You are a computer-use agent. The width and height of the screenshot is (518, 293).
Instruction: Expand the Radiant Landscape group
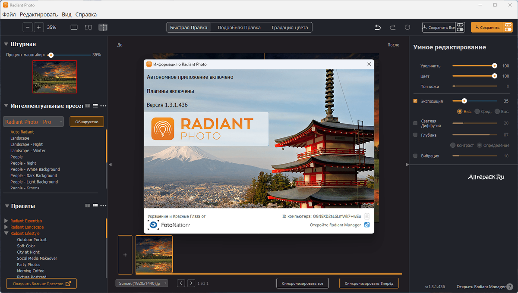(6, 227)
